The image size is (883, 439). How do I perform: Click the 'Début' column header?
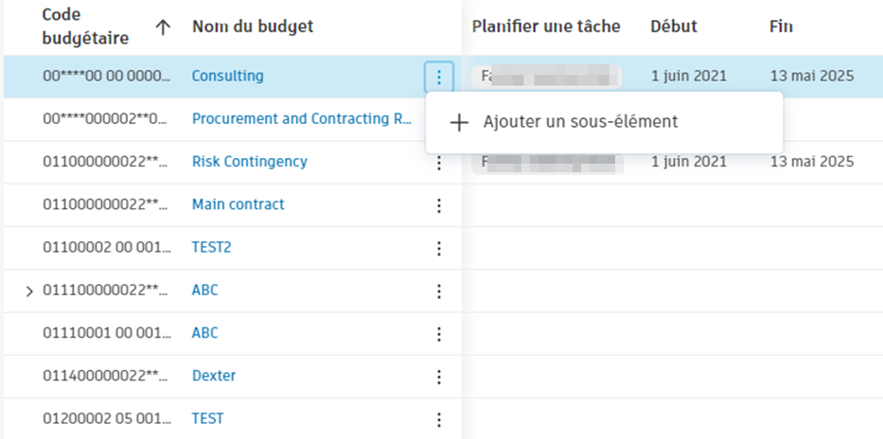click(674, 26)
